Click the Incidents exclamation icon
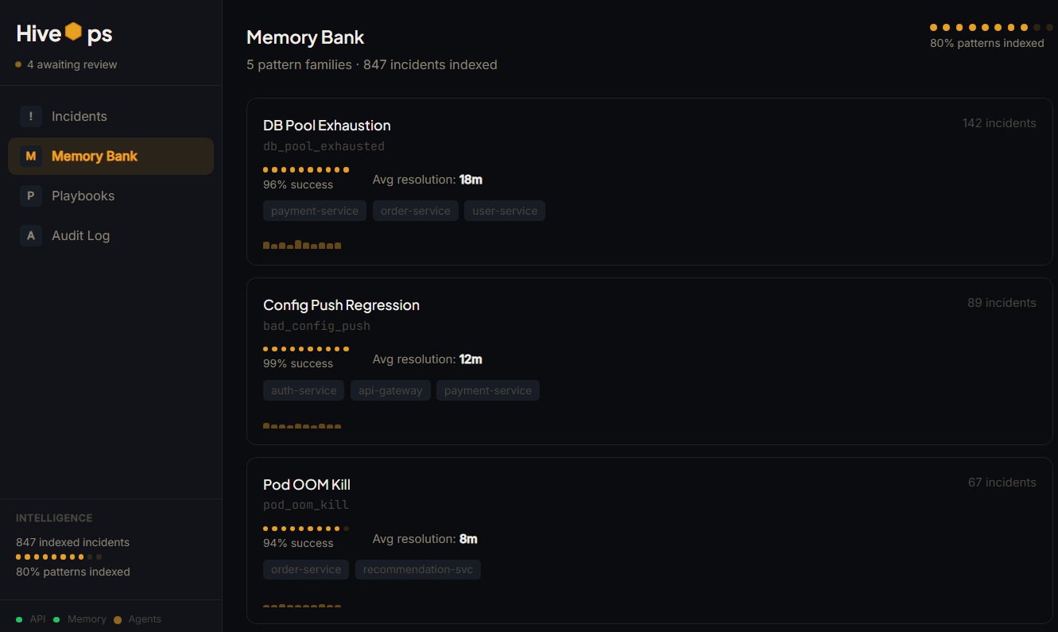Screen dimensions: 1058x632 (x=31, y=116)
